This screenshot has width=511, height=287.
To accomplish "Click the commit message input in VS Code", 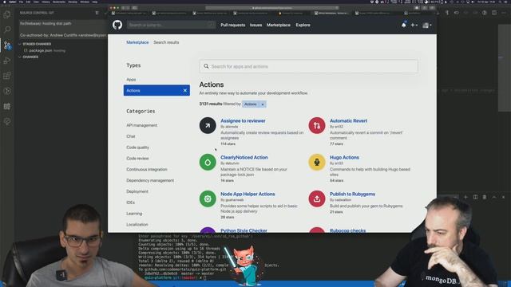I will 63,29.
